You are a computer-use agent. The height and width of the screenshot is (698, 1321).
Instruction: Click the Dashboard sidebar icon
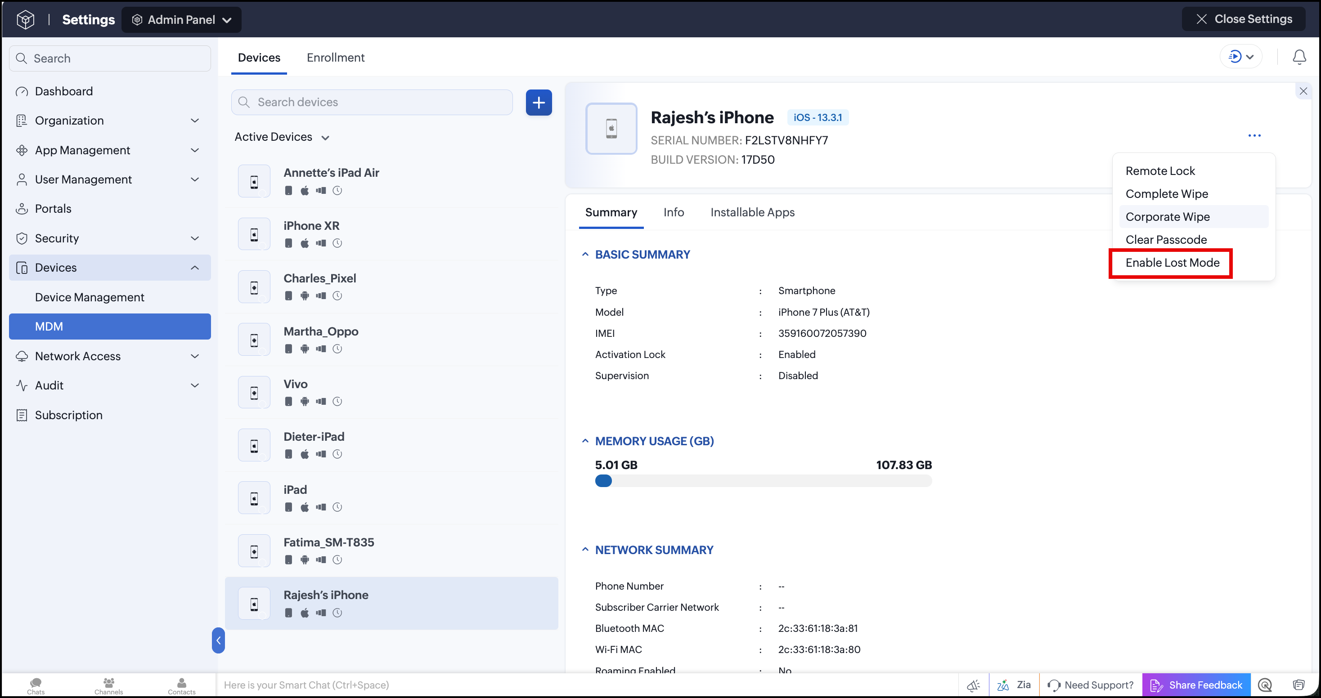click(22, 92)
